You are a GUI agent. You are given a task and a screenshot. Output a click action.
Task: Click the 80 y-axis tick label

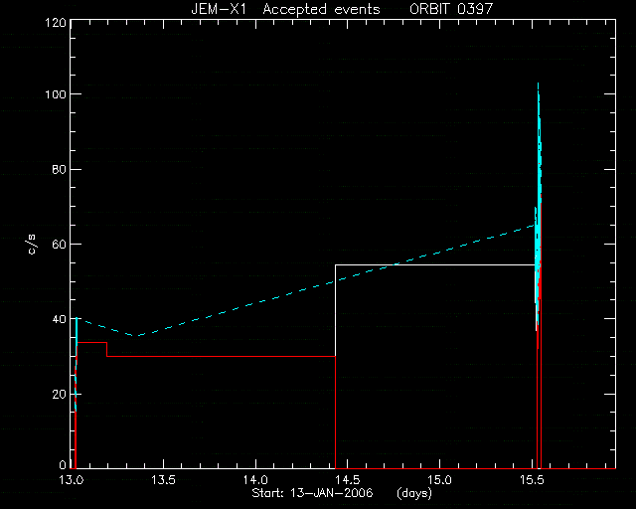(x=59, y=169)
